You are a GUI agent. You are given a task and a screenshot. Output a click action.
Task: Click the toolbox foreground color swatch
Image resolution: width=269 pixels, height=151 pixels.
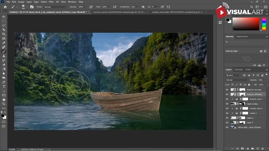pos(3,116)
